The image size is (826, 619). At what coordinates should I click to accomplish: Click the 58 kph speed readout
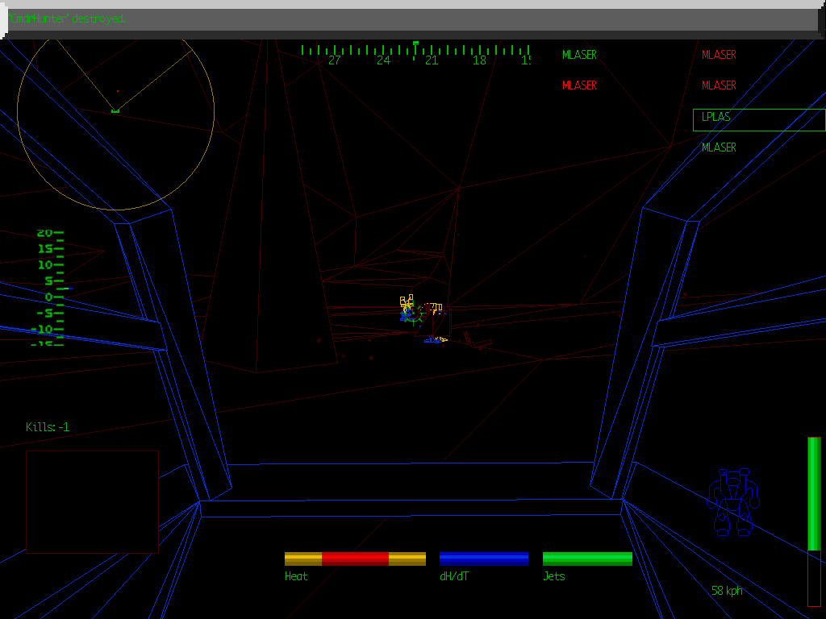(x=726, y=591)
